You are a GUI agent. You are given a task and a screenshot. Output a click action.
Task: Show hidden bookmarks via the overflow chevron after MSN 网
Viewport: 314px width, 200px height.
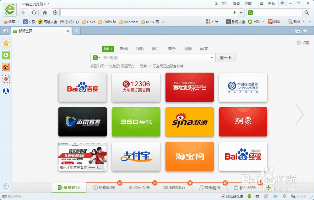163,22
